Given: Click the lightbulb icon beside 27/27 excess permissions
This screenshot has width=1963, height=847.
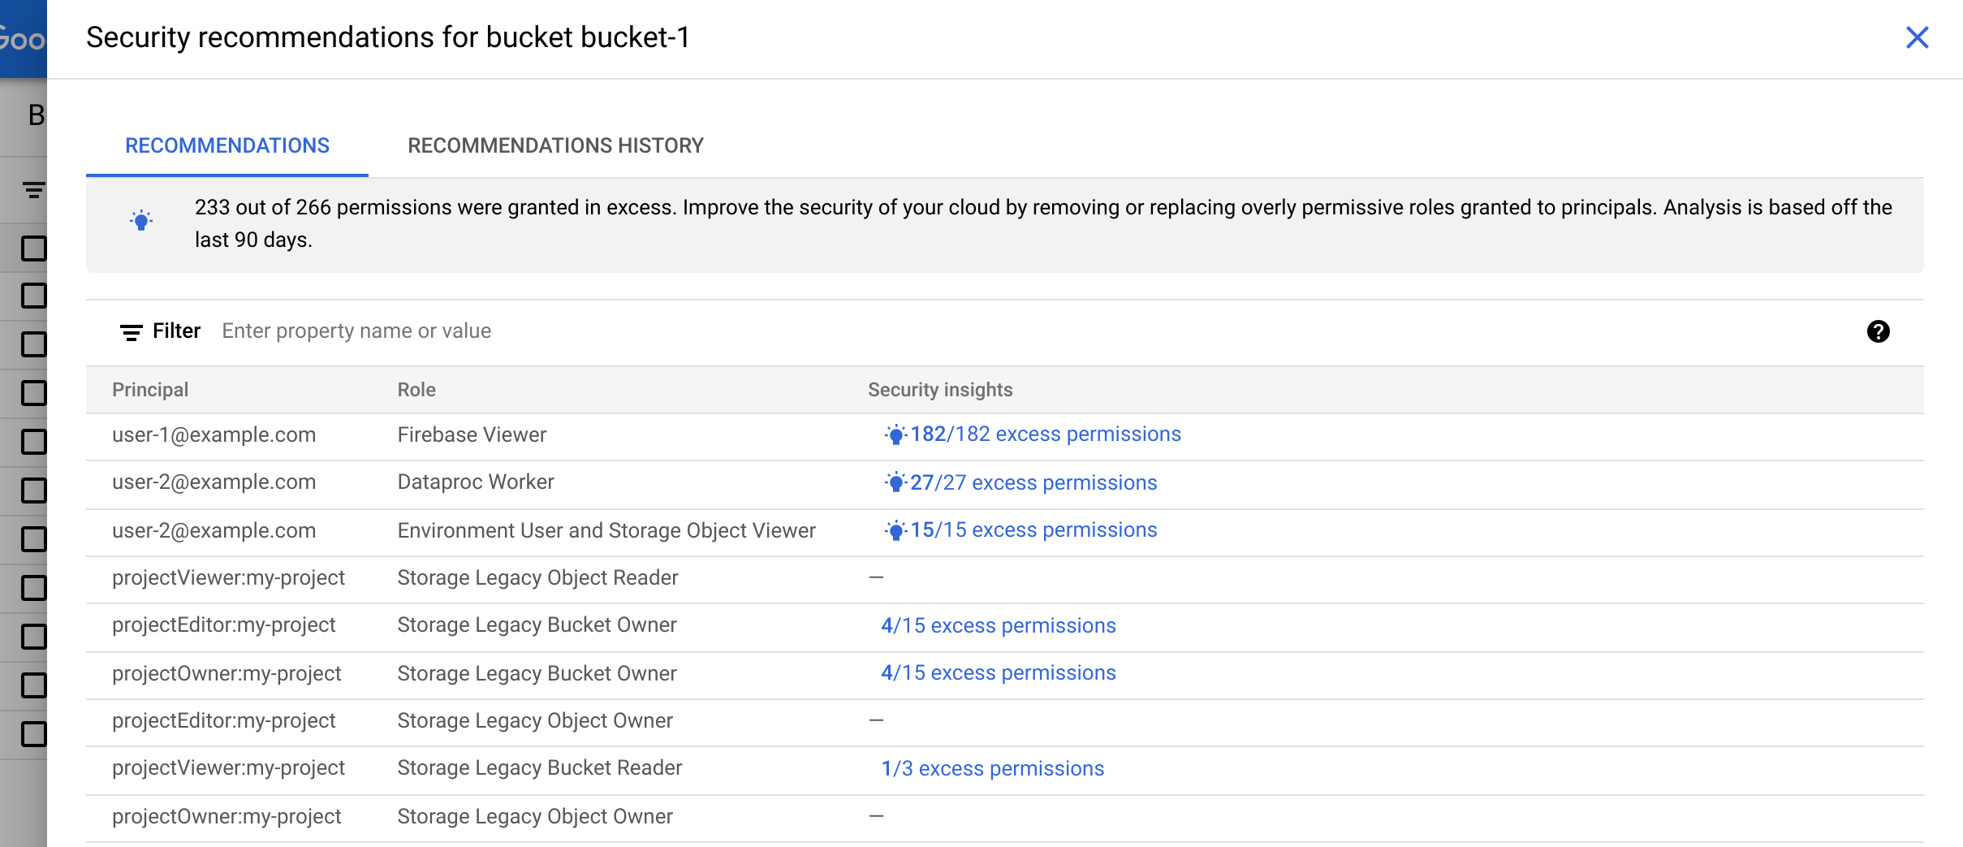Looking at the screenshot, I should click(x=894, y=482).
